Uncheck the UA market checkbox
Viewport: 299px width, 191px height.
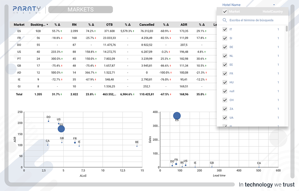[x=225, y=118]
